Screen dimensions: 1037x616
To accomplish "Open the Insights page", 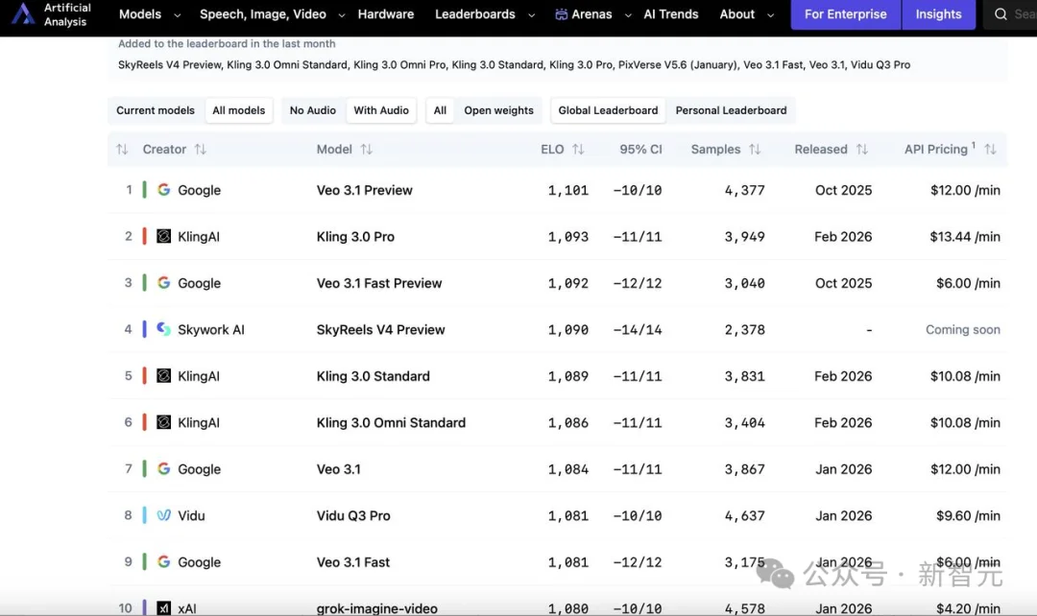I will click(938, 14).
